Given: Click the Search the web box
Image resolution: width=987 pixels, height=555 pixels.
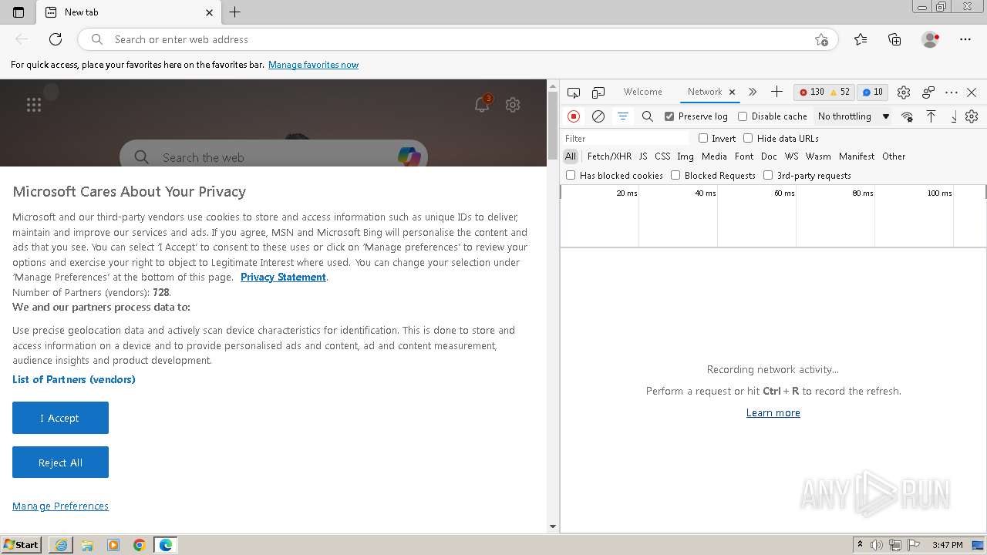Looking at the screenshot, I should click(x=274, y=157).
